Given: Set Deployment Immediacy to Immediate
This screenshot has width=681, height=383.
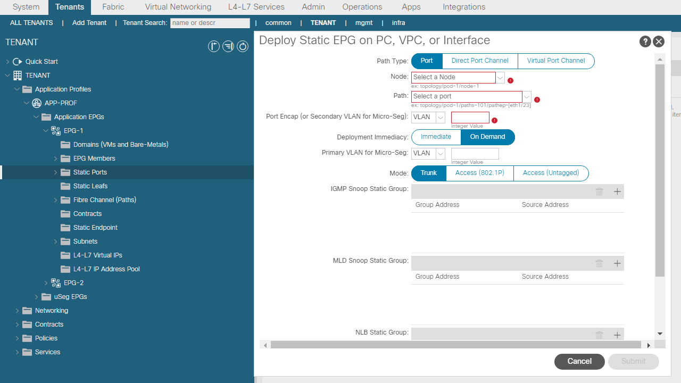Looking at the screenshot, I should [436, 137].
